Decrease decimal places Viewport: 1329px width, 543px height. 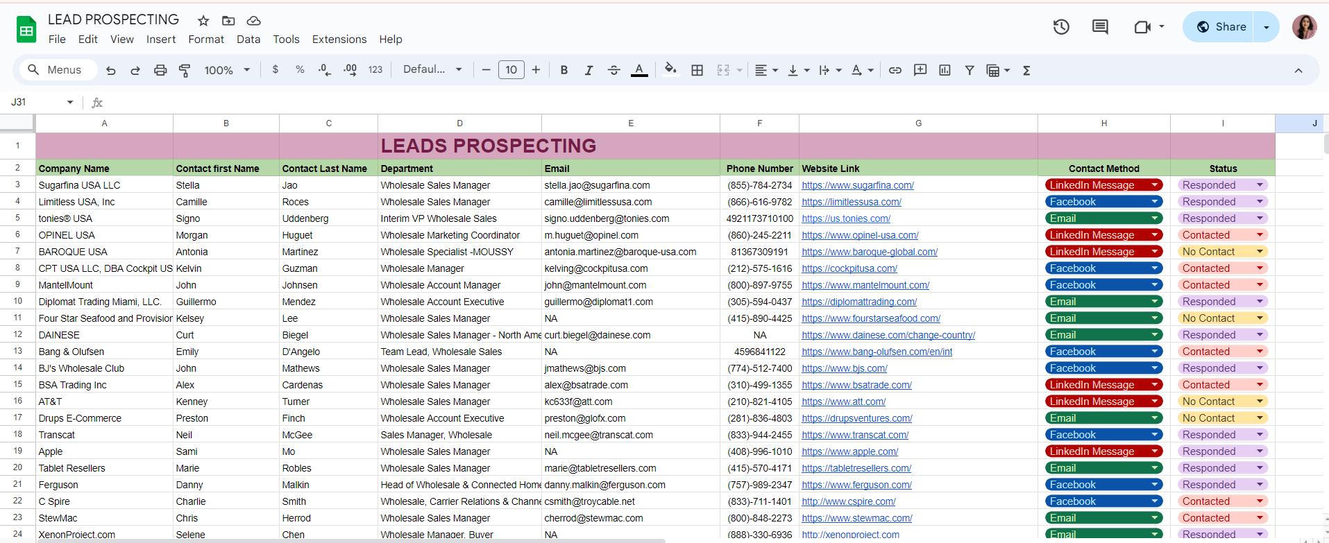click(x=324, y=70)
